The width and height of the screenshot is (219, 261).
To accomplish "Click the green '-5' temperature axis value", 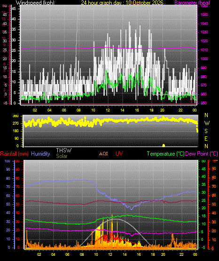I will (203, 247).
